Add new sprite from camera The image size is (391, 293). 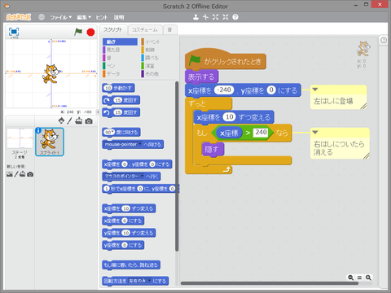click(x=89, y=121)
